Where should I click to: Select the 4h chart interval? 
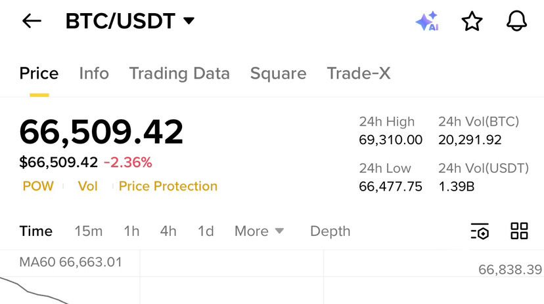tap(168, 231)
